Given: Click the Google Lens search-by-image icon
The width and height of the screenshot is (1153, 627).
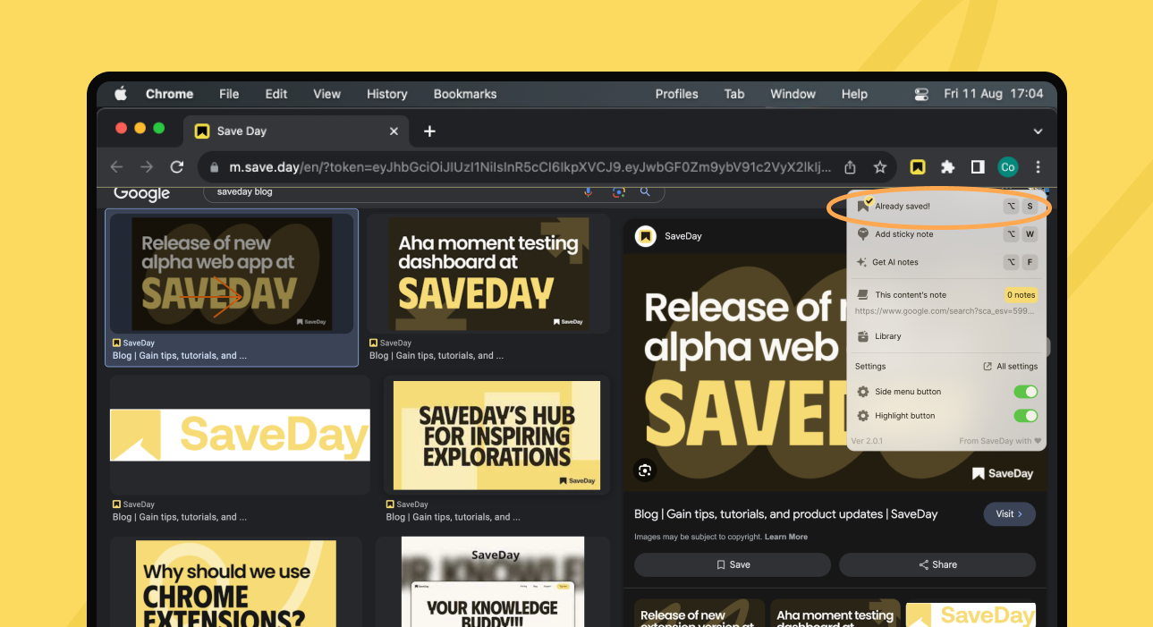Looking at the screenshot, I should tap(618, 191).
